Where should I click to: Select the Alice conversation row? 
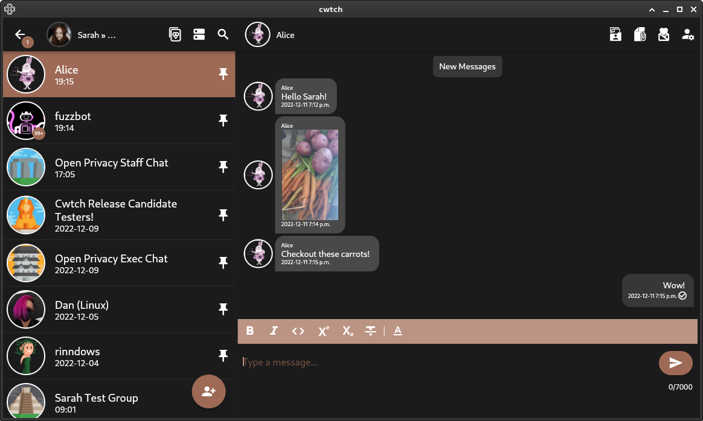pos(119,74)
